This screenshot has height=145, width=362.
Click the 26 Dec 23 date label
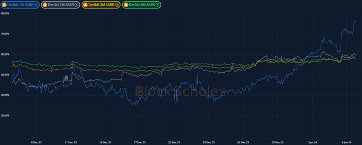pos(243,142)
